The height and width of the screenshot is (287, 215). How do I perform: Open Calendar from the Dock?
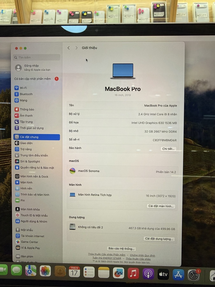point(74,272)
